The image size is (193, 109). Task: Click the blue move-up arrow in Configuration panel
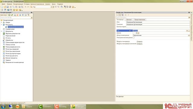(20, 15)
